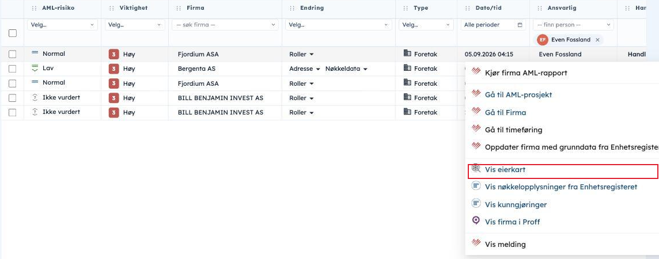659x259 pixels.
Task: Remove the Even Fossland filter chip
Action: tap(597, 40)
